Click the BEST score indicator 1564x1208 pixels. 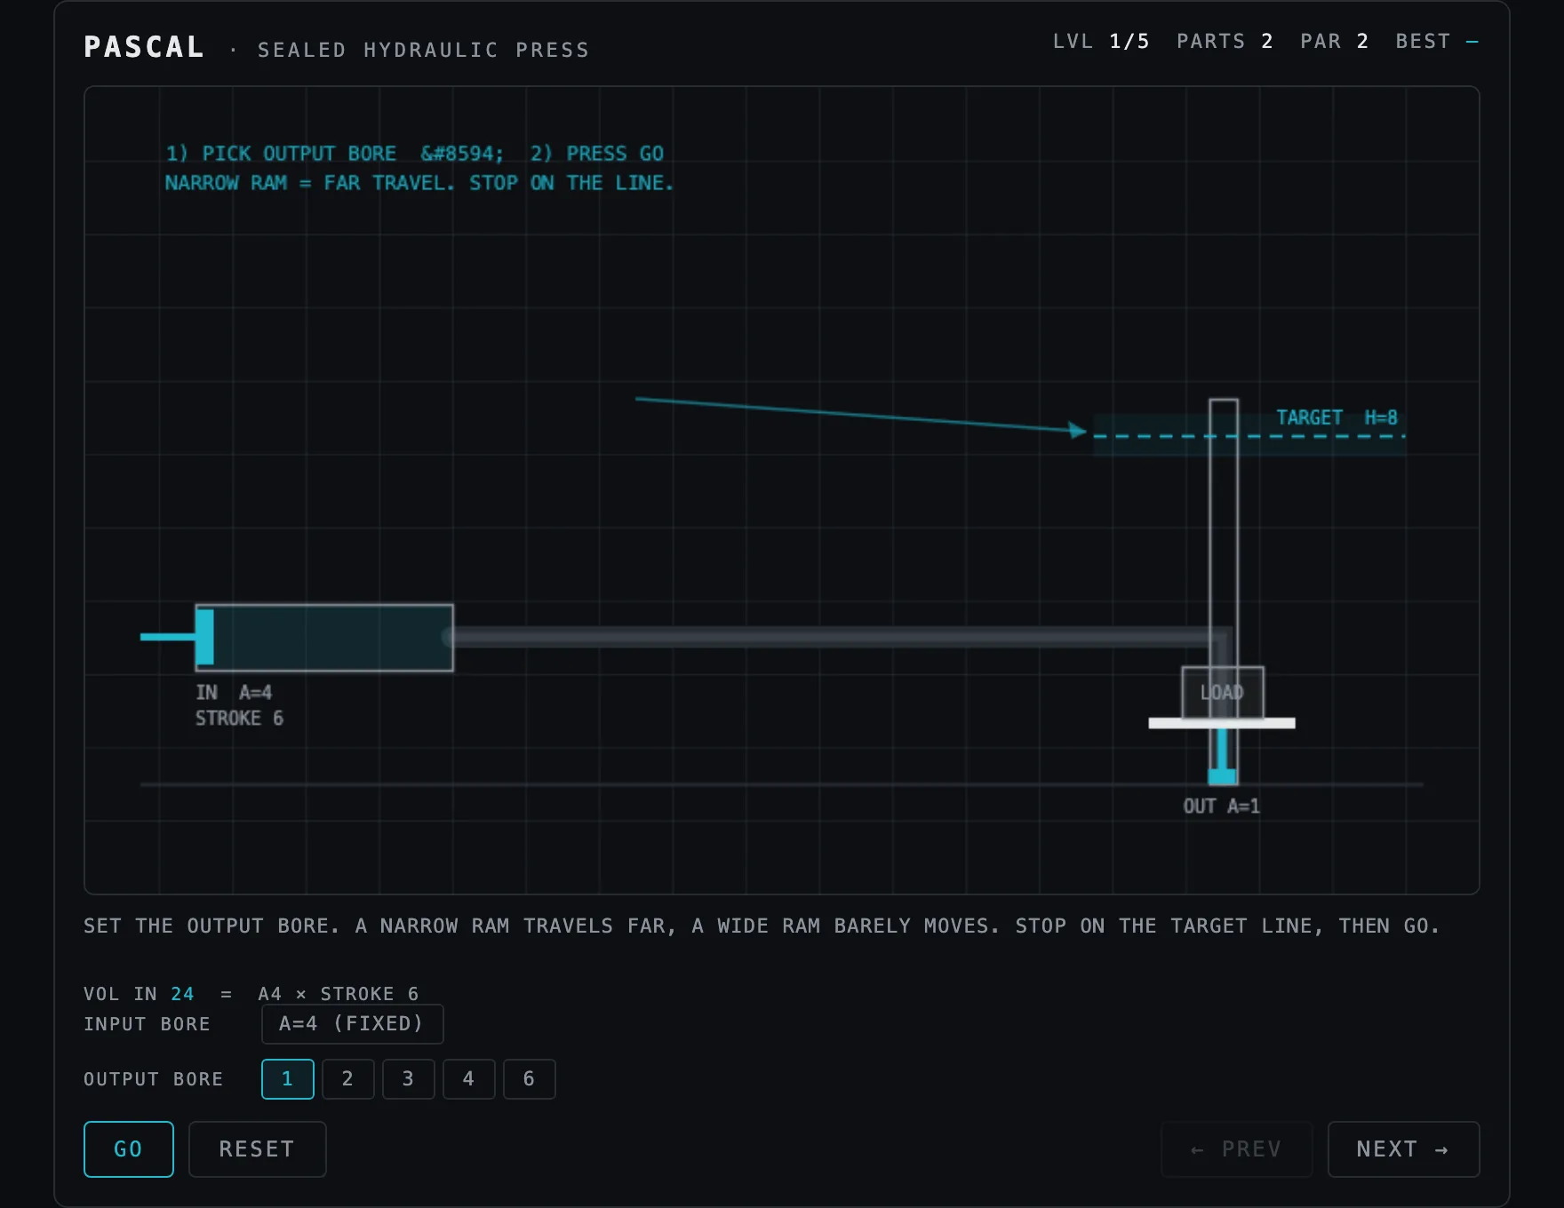(x=1437, y=41)
